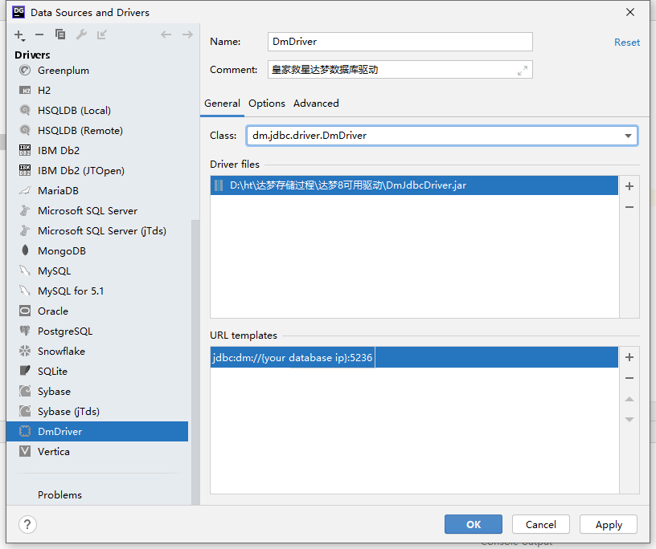Open help with question mark button
This screenshot has width=656, height=549.
[x=27, y=524]
